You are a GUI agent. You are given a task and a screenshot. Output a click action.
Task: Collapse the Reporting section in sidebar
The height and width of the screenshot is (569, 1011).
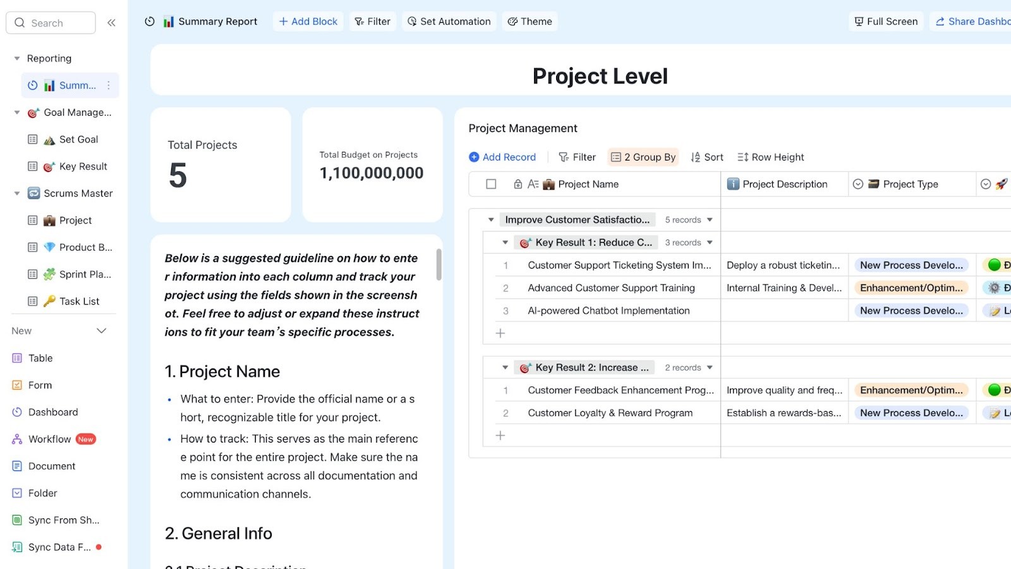pyautogui.click(x=15, y=58)
